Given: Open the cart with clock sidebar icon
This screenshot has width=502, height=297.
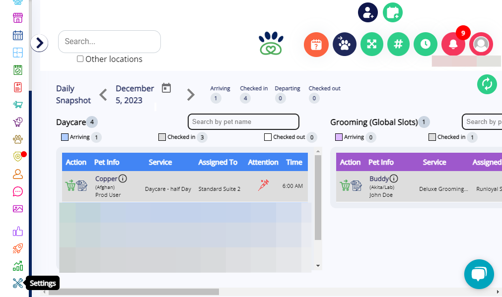Looking at the screenshot, I should 18,122.
